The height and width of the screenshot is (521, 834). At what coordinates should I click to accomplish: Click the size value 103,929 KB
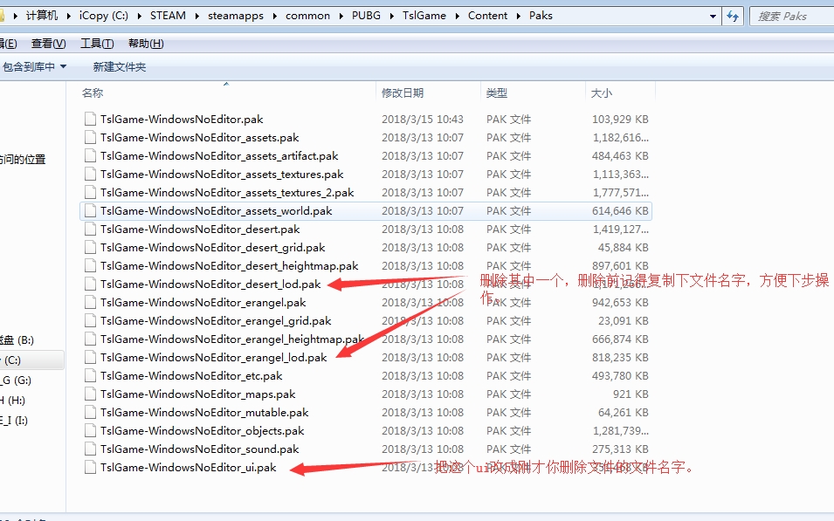point(620,119)
